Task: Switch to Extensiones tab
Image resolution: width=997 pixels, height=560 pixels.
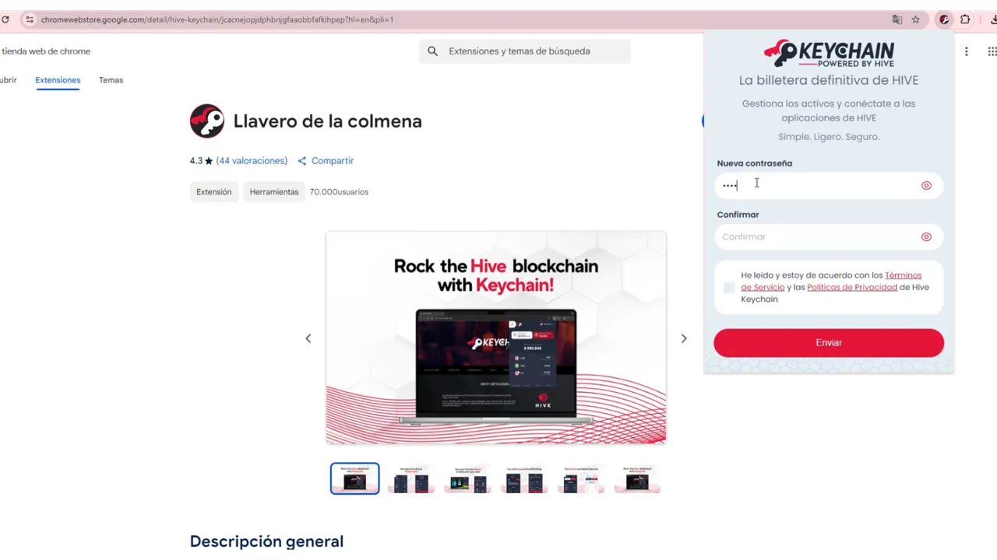Action: tap(58, 80)
